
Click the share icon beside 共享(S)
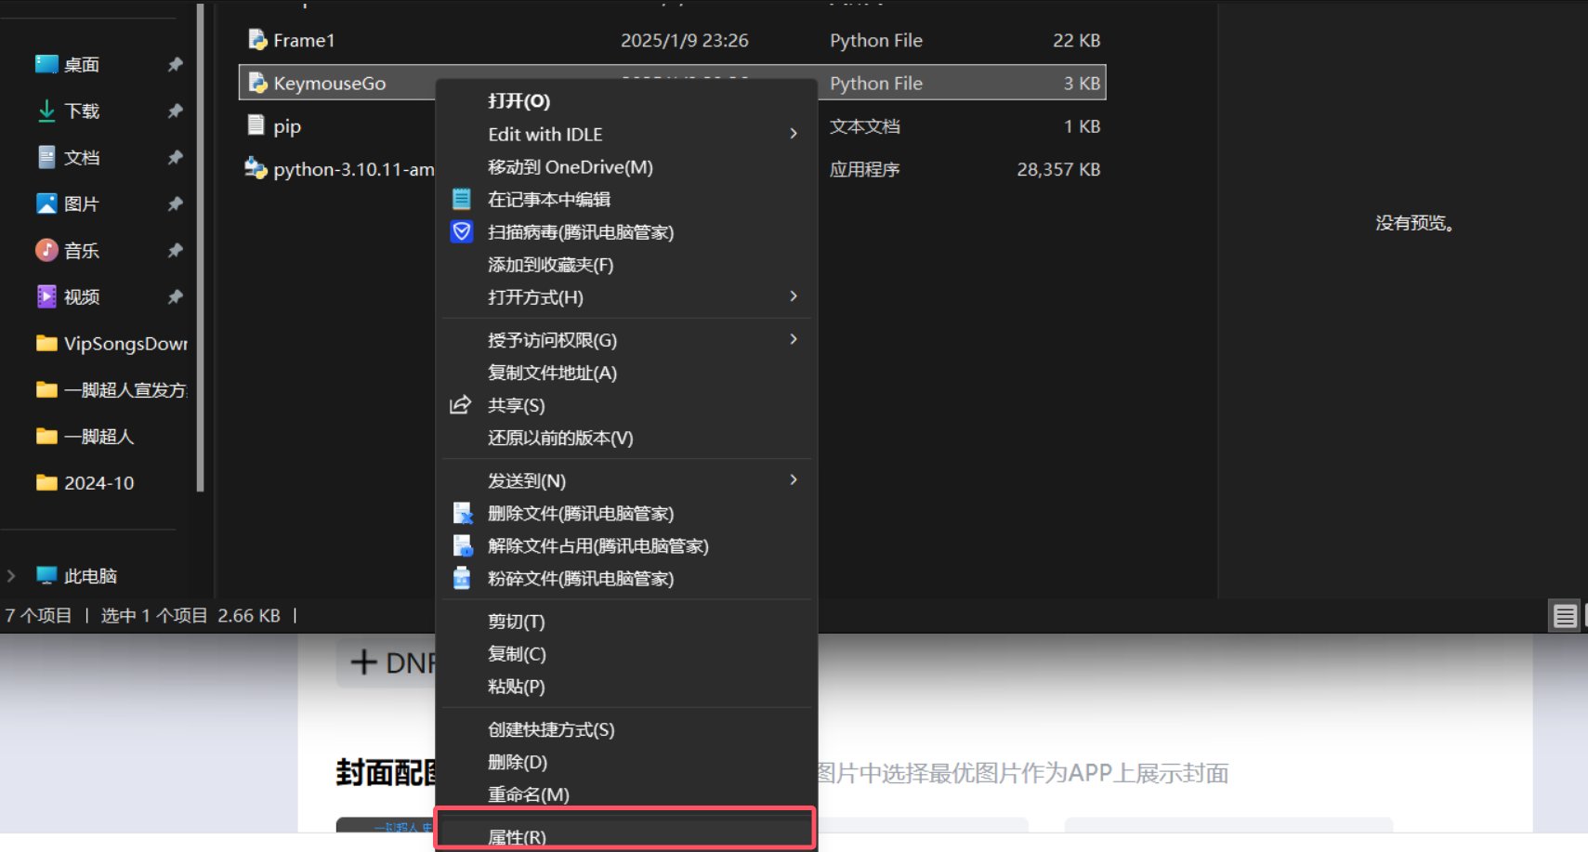461,405
